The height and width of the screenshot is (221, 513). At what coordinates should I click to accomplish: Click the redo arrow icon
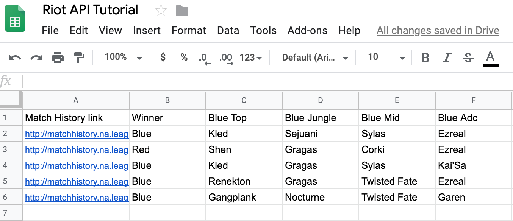tap(36, 58)
